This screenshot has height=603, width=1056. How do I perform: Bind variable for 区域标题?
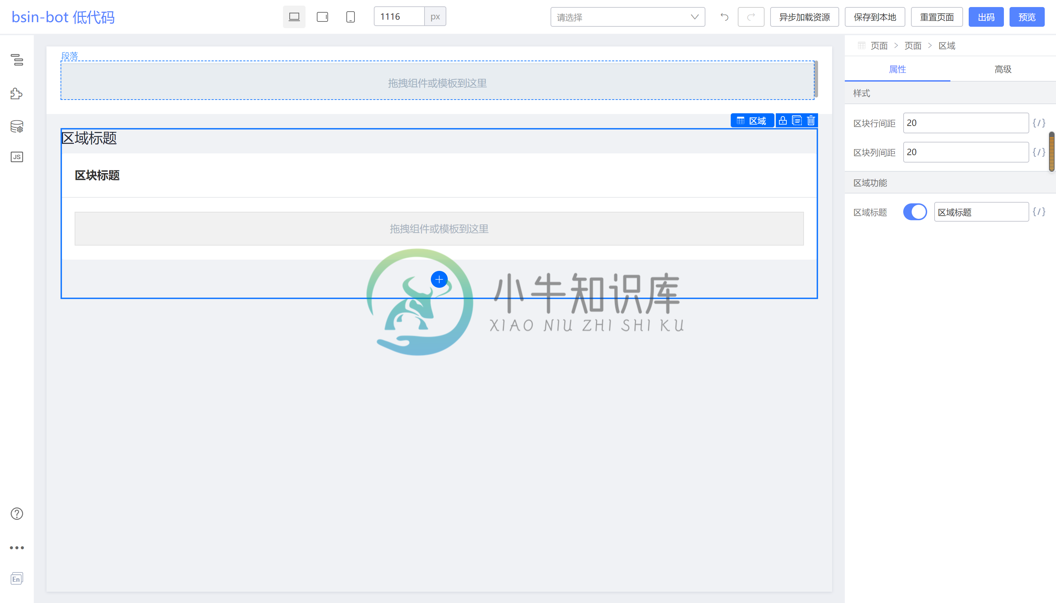coord(1039,212)
